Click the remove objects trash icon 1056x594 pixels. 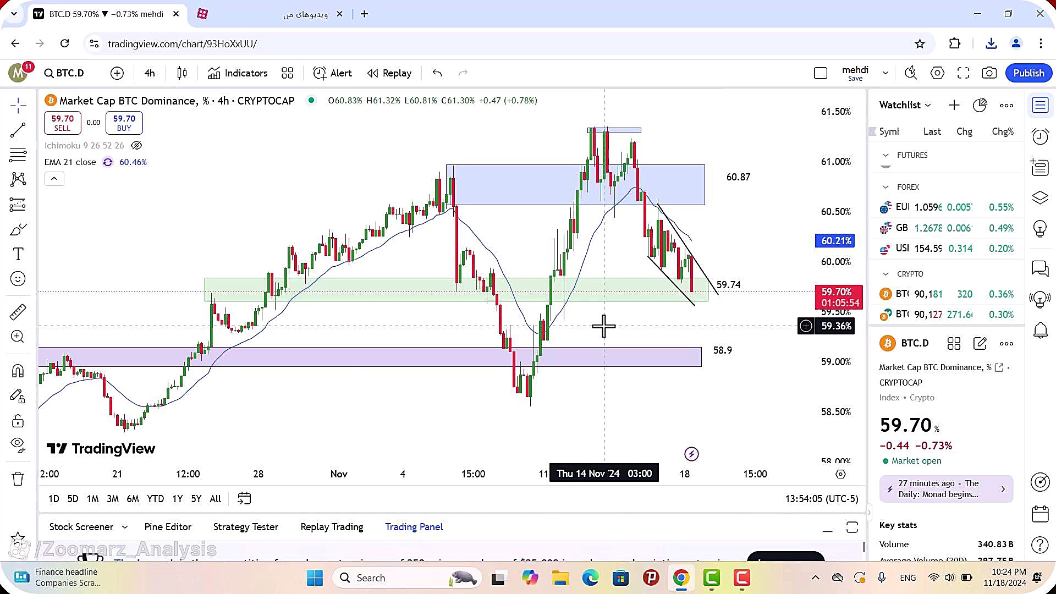tap(18, 479)
